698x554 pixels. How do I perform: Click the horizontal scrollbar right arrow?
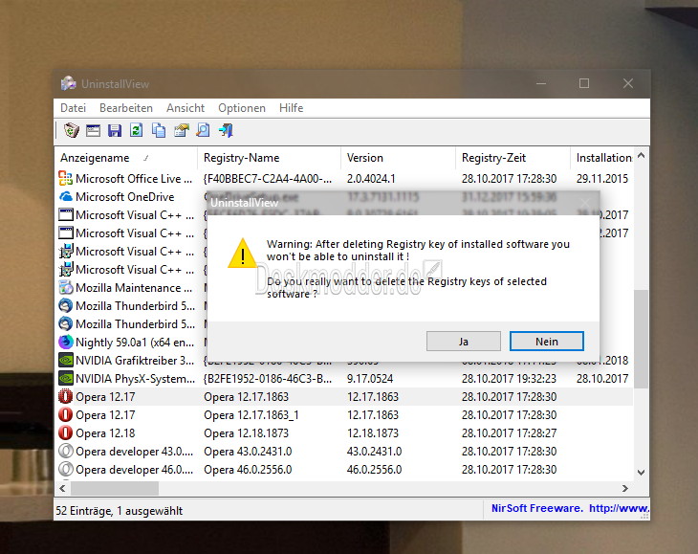(625, 488)
